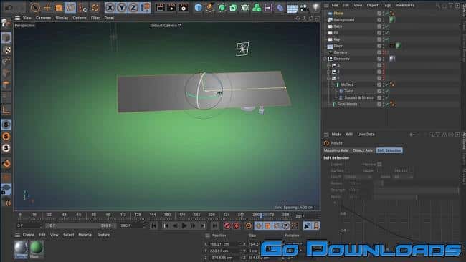Open the Attribute Manager Mode menu
This screenshot has width=466, height=262.
(x=336, y=135)
